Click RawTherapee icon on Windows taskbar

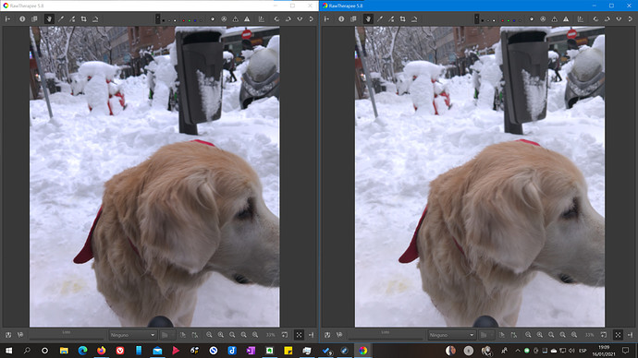tap(363, 351)
